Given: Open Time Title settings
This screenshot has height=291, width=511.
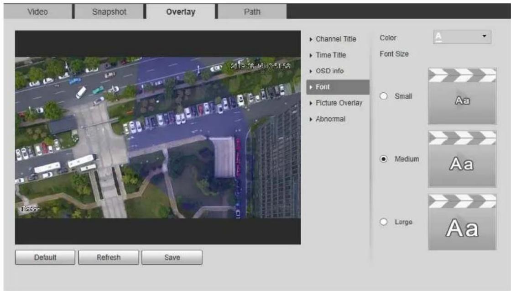Looking at the screenshot, I should 331,55.
